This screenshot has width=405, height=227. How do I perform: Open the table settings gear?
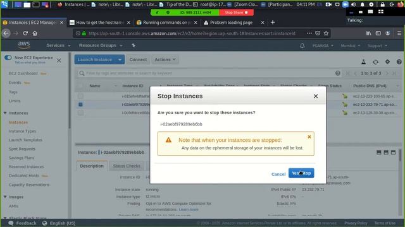tap(387, 62)
